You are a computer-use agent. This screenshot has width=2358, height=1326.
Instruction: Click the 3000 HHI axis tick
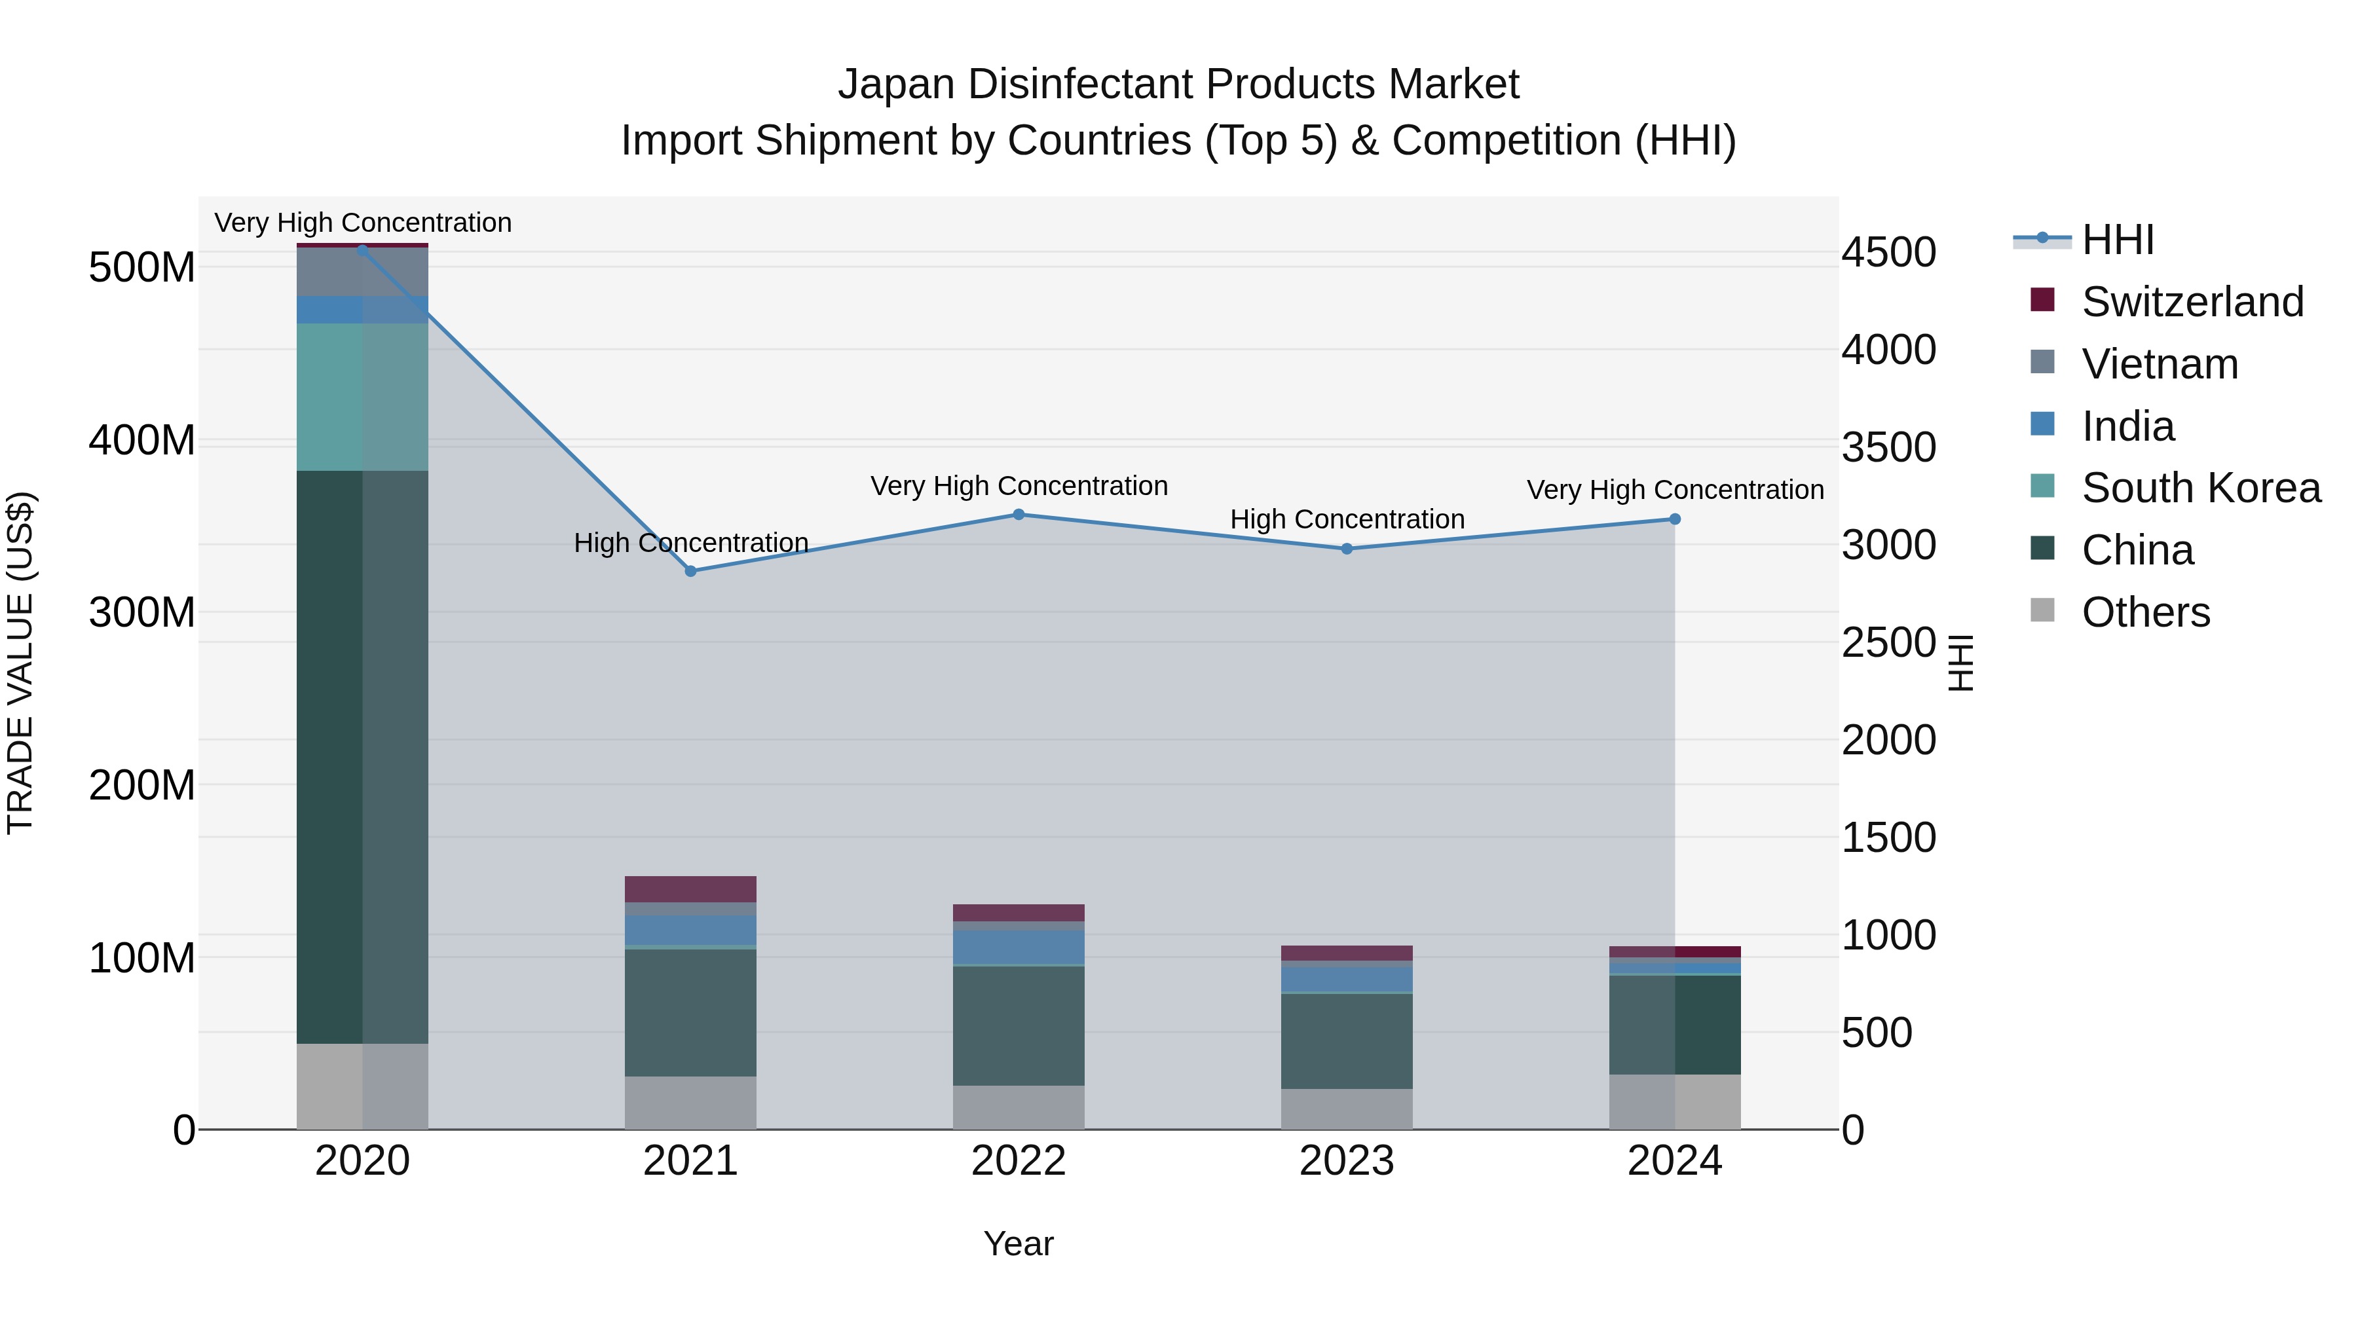coord(1889,545)
